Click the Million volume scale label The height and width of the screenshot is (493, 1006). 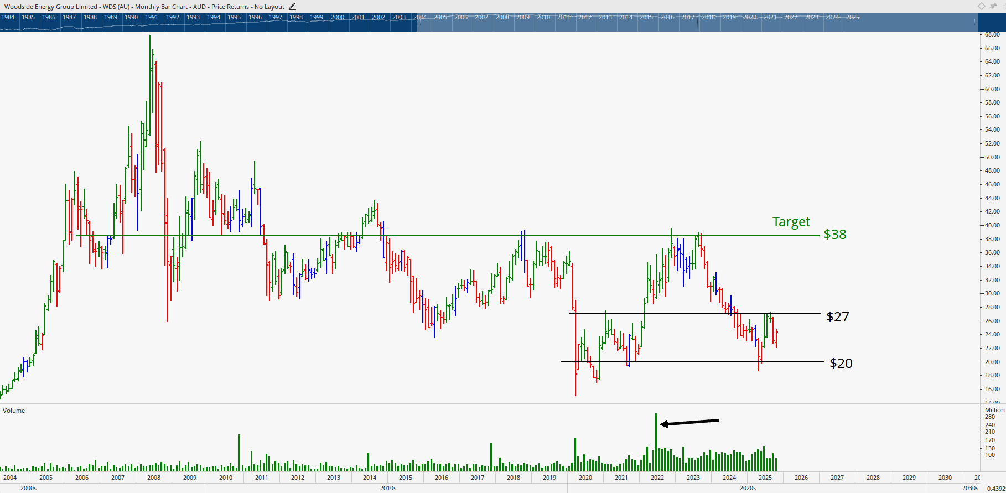click(994, 410)
